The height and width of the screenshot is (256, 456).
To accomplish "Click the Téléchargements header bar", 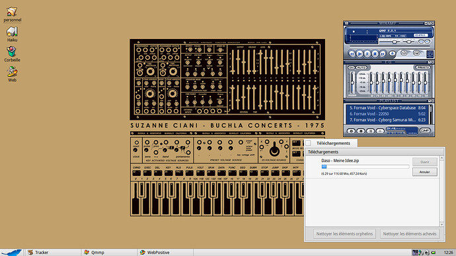I will click(375, 151).
